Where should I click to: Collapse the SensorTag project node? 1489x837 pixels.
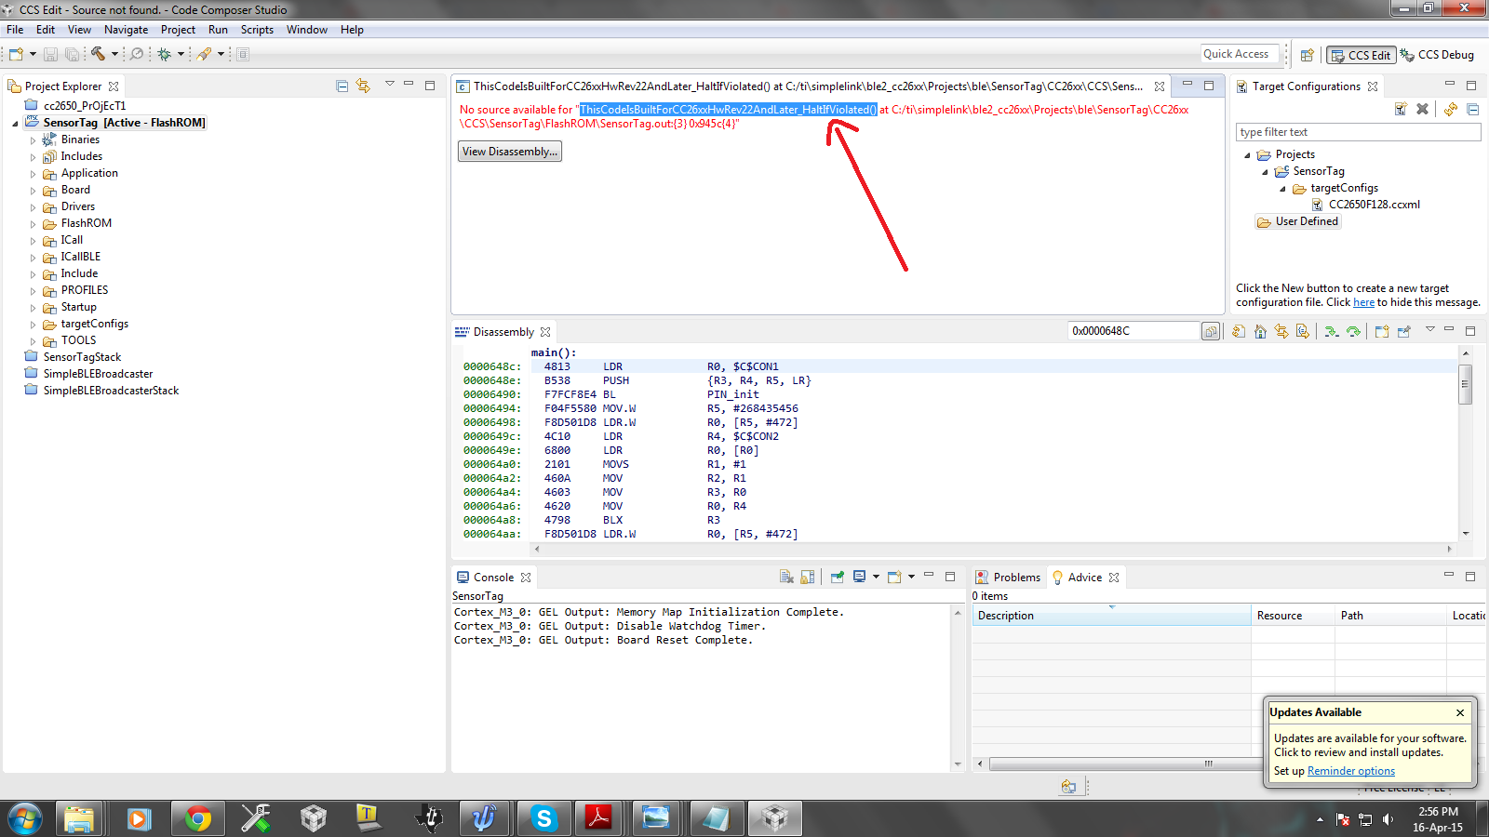pyautogui.click(x=15, y=124)
